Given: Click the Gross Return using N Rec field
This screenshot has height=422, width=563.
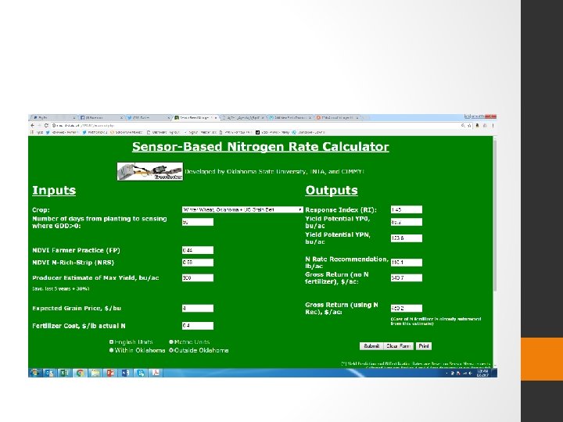Looking at the screenshot, I should 407,308.
